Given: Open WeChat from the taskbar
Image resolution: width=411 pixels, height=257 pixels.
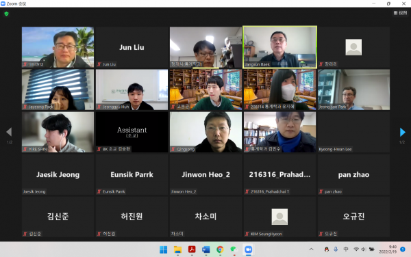Looking at the screenshot, I should pos(234,249).
